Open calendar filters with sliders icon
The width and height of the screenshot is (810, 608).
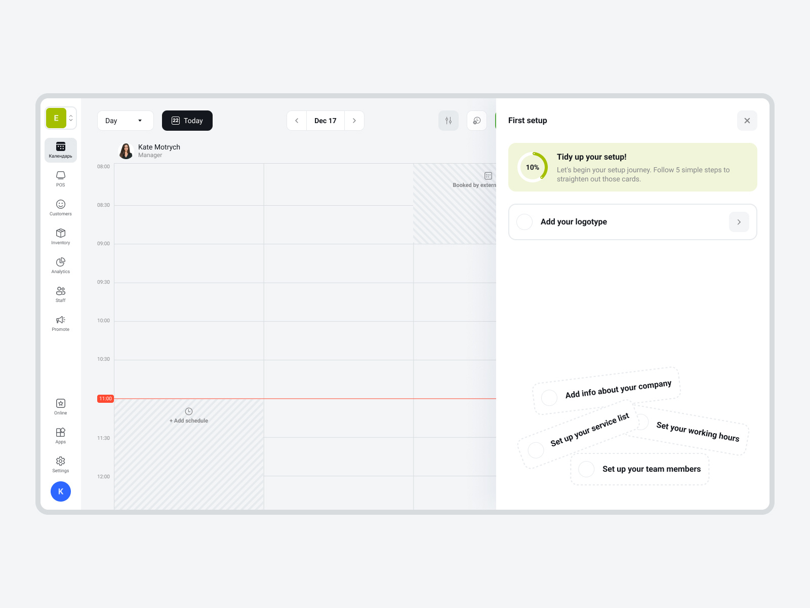click(x=448, y=121)
